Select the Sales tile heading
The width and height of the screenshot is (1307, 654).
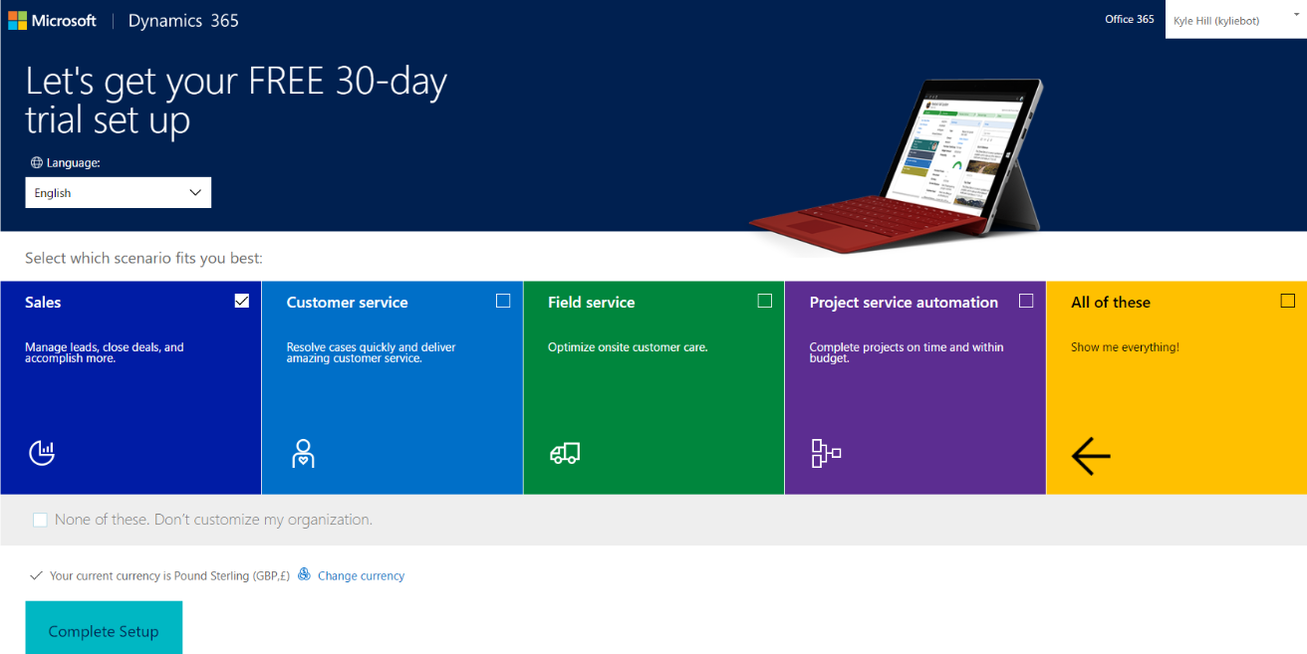(43, 303)
